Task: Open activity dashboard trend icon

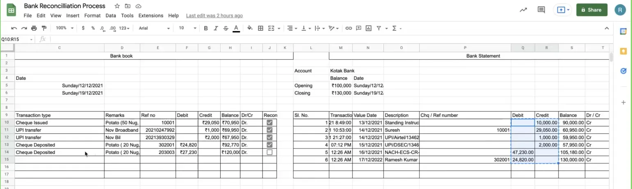Action: coord(523,10)
